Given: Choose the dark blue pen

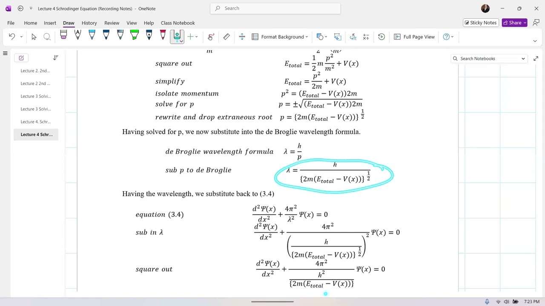Looking at the screenshot, I should [x=106, y=36].
